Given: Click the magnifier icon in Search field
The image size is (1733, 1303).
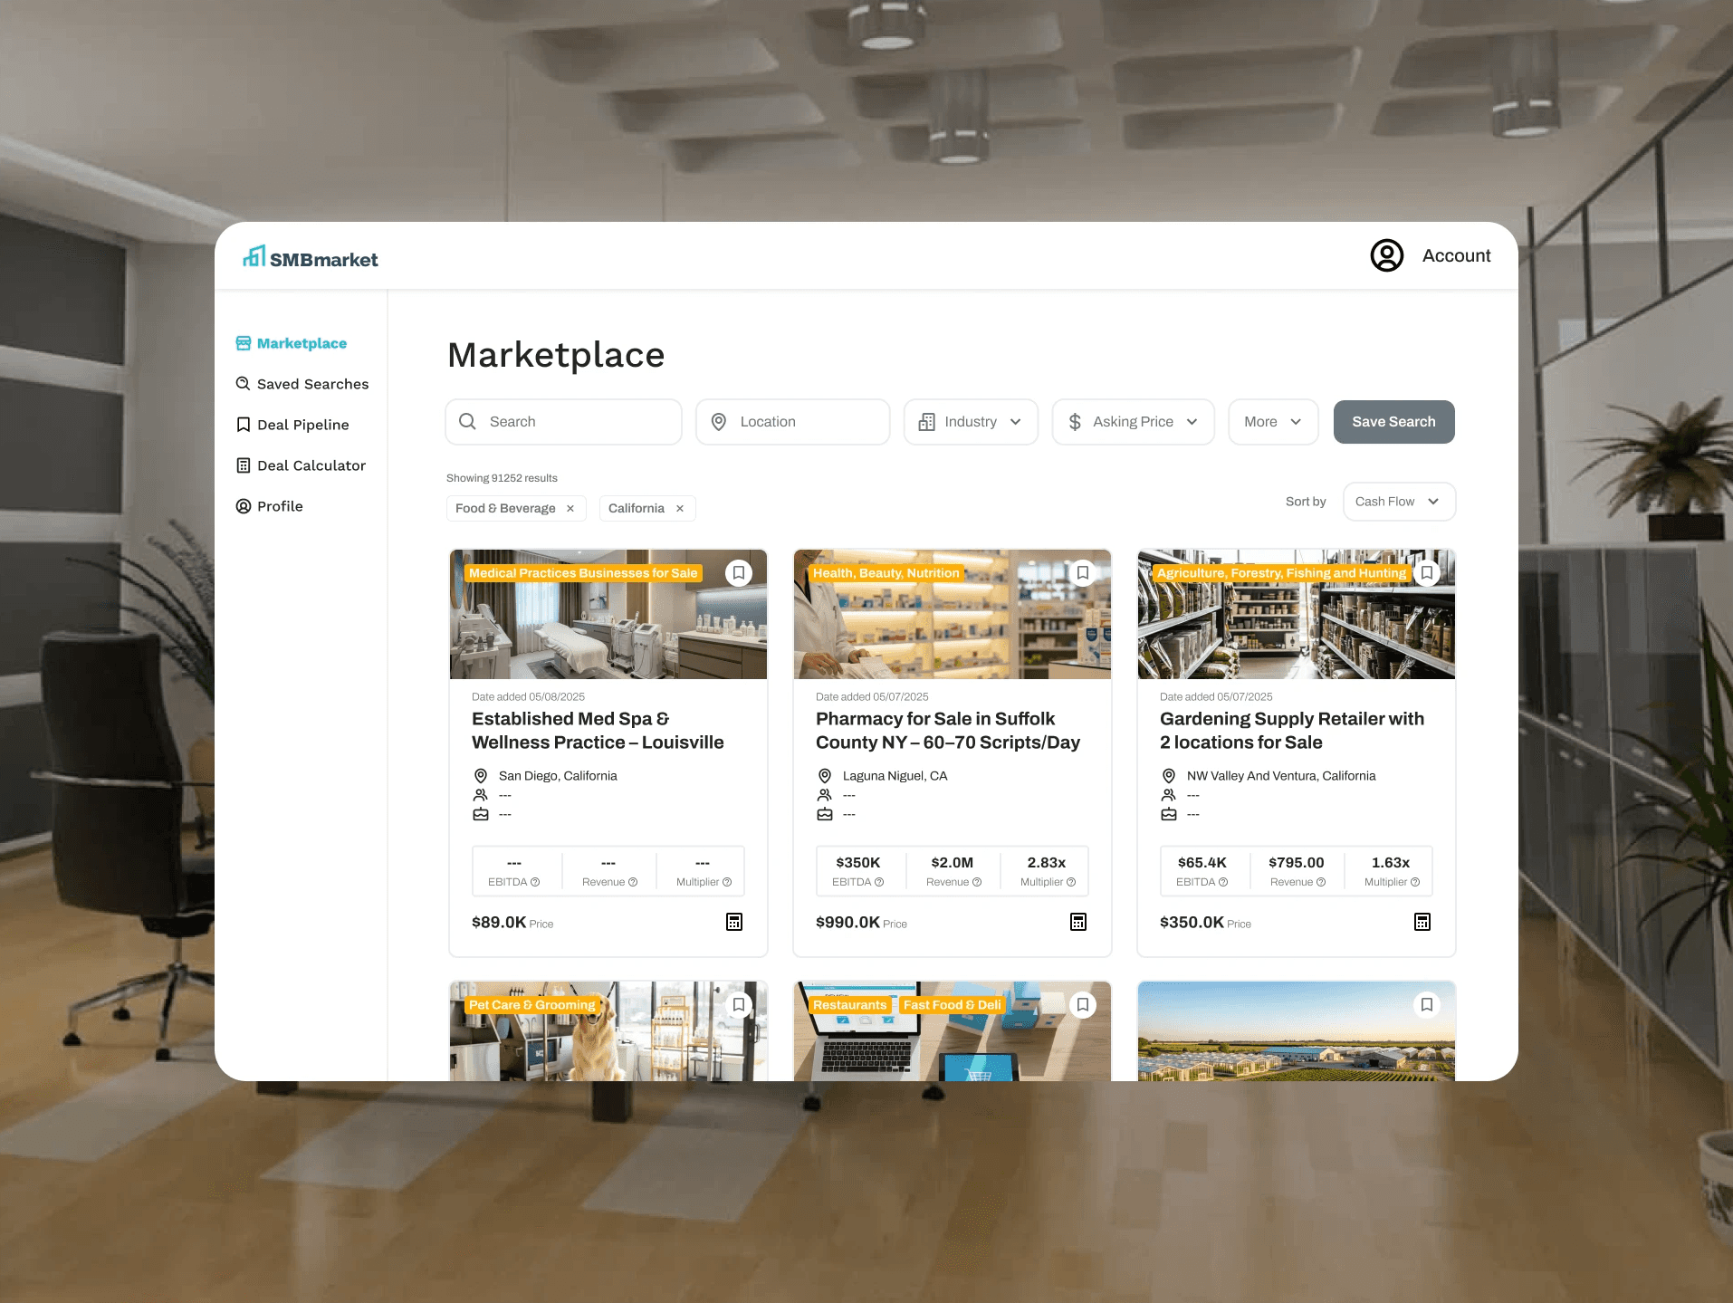Looking at the screenshot, I should click(467, 422).
